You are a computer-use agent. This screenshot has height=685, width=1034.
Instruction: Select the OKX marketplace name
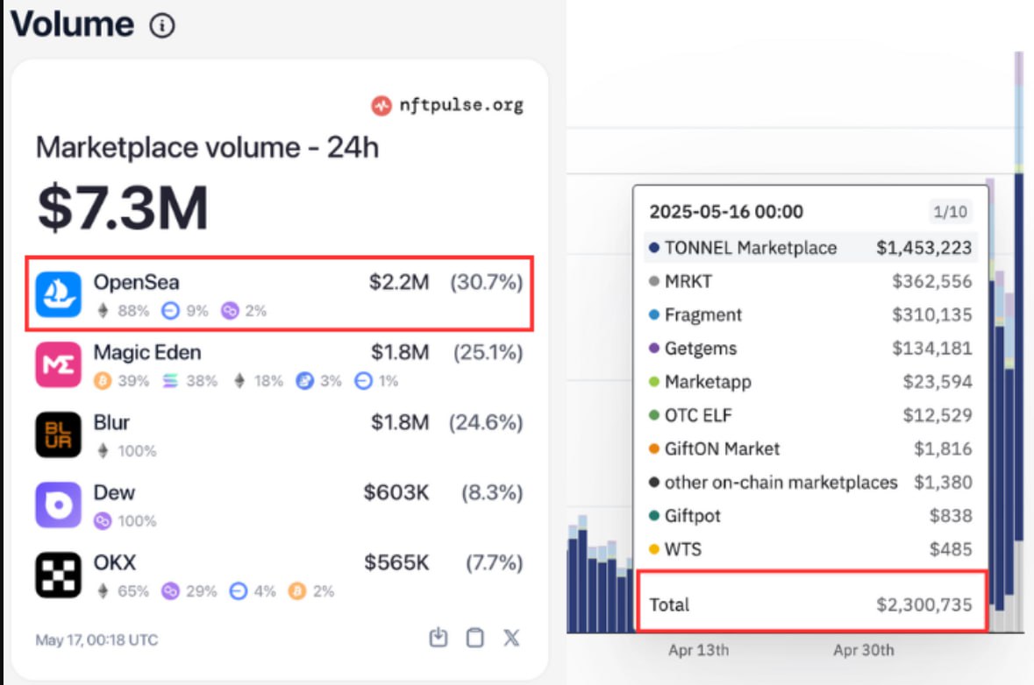click(115, 562)
